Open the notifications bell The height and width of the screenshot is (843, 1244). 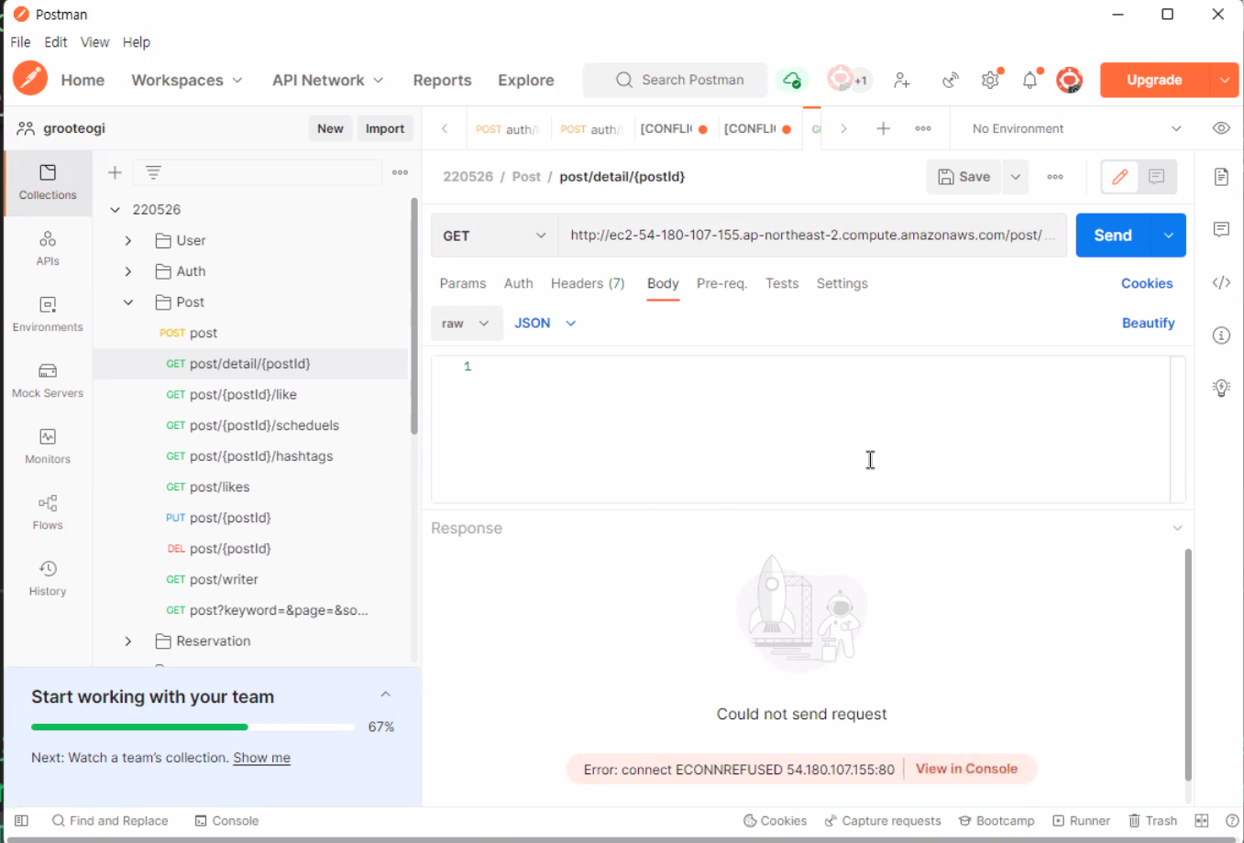coord(1030,81)
